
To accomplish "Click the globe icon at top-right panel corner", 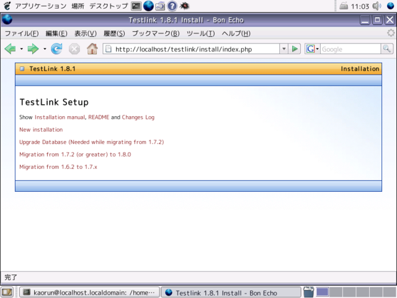I will 391,6.
